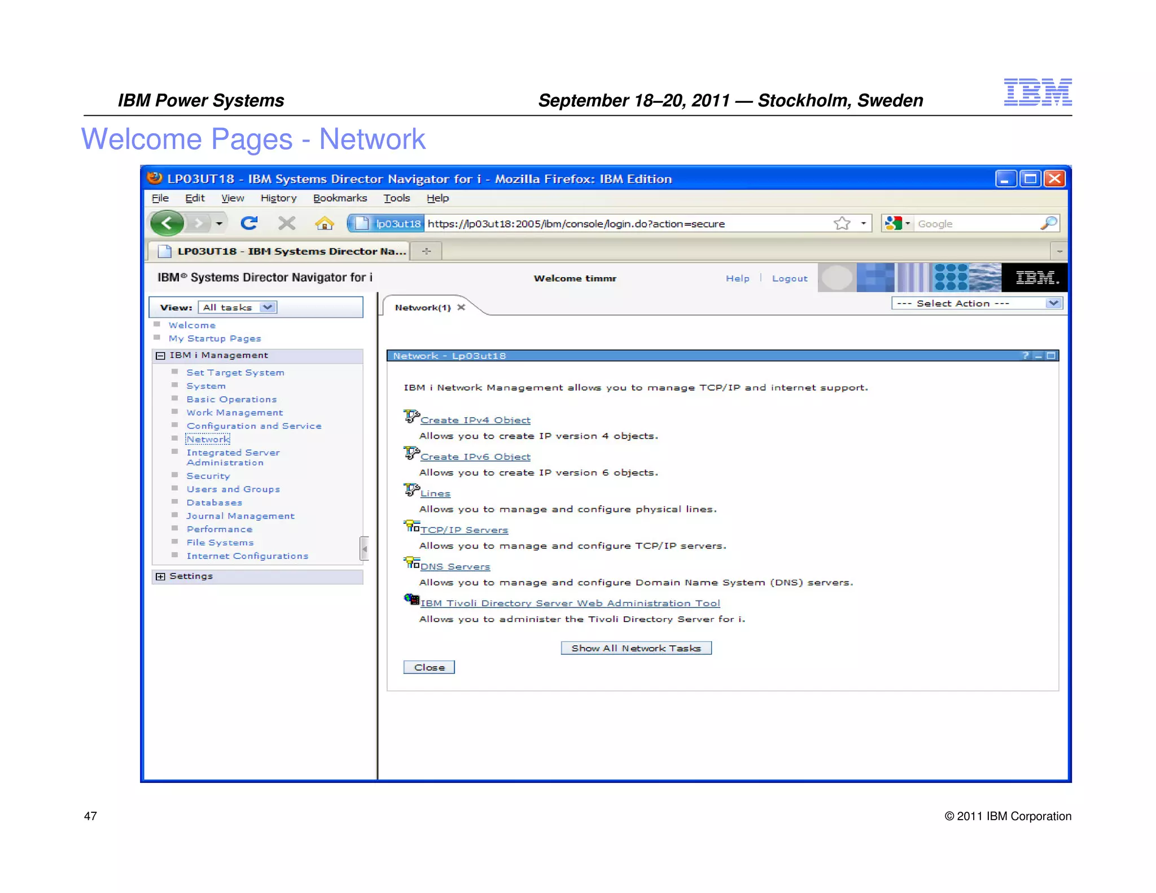
Task: Collapse the IBM i Management section
Action: coord(160,356)
